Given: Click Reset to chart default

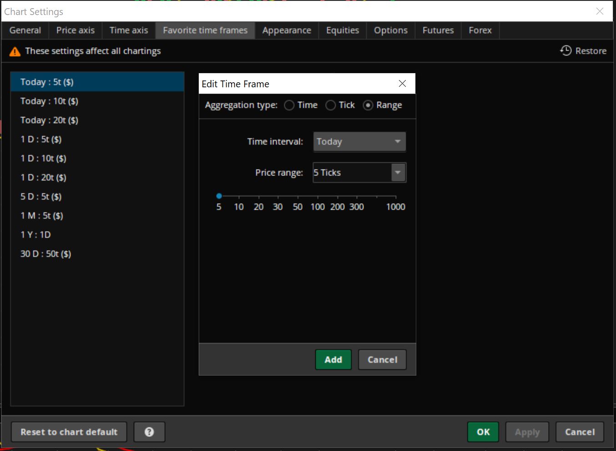Looking at the screenshot, I should (69, 432).
